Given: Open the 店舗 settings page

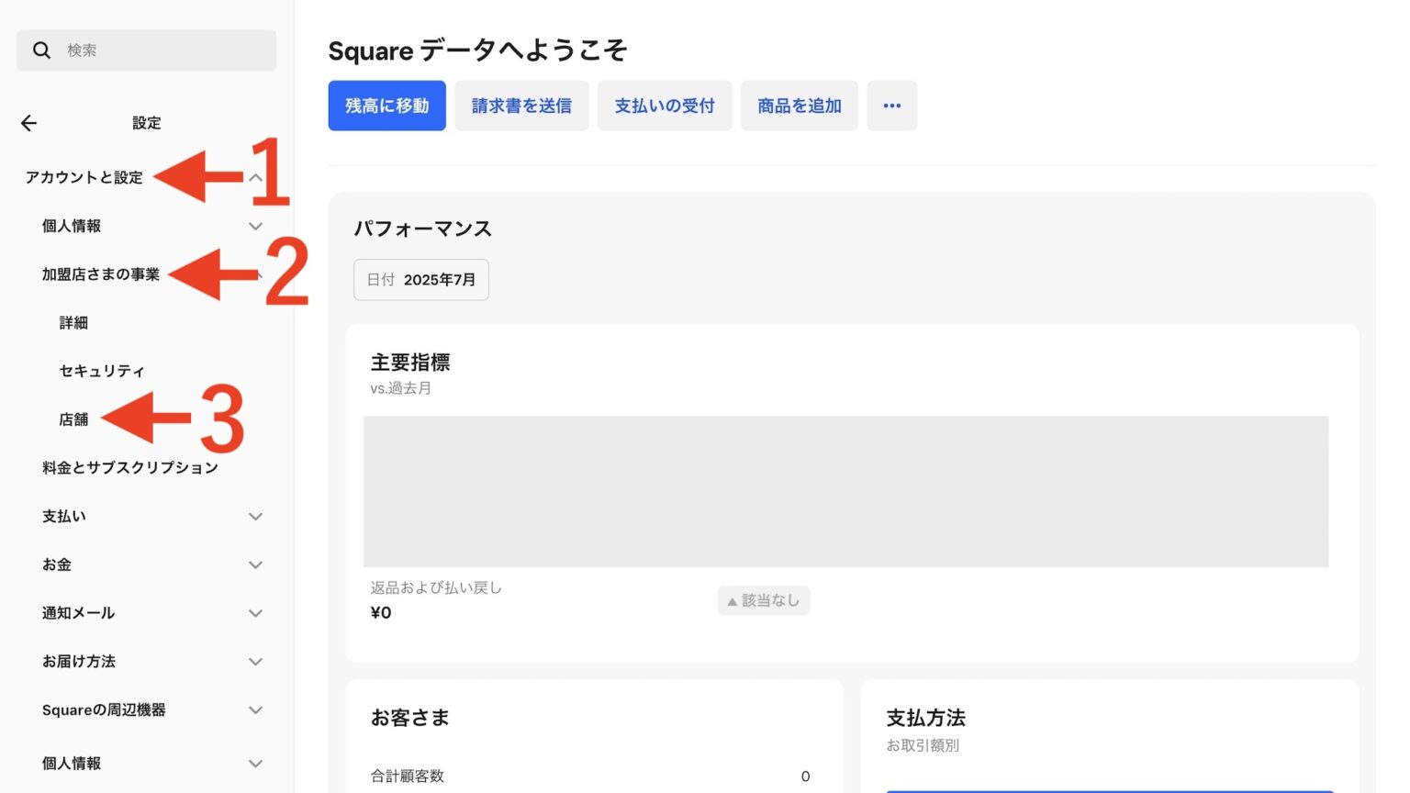Looking at the screenshot, I should pyautogui.click(x=73, y=419).
